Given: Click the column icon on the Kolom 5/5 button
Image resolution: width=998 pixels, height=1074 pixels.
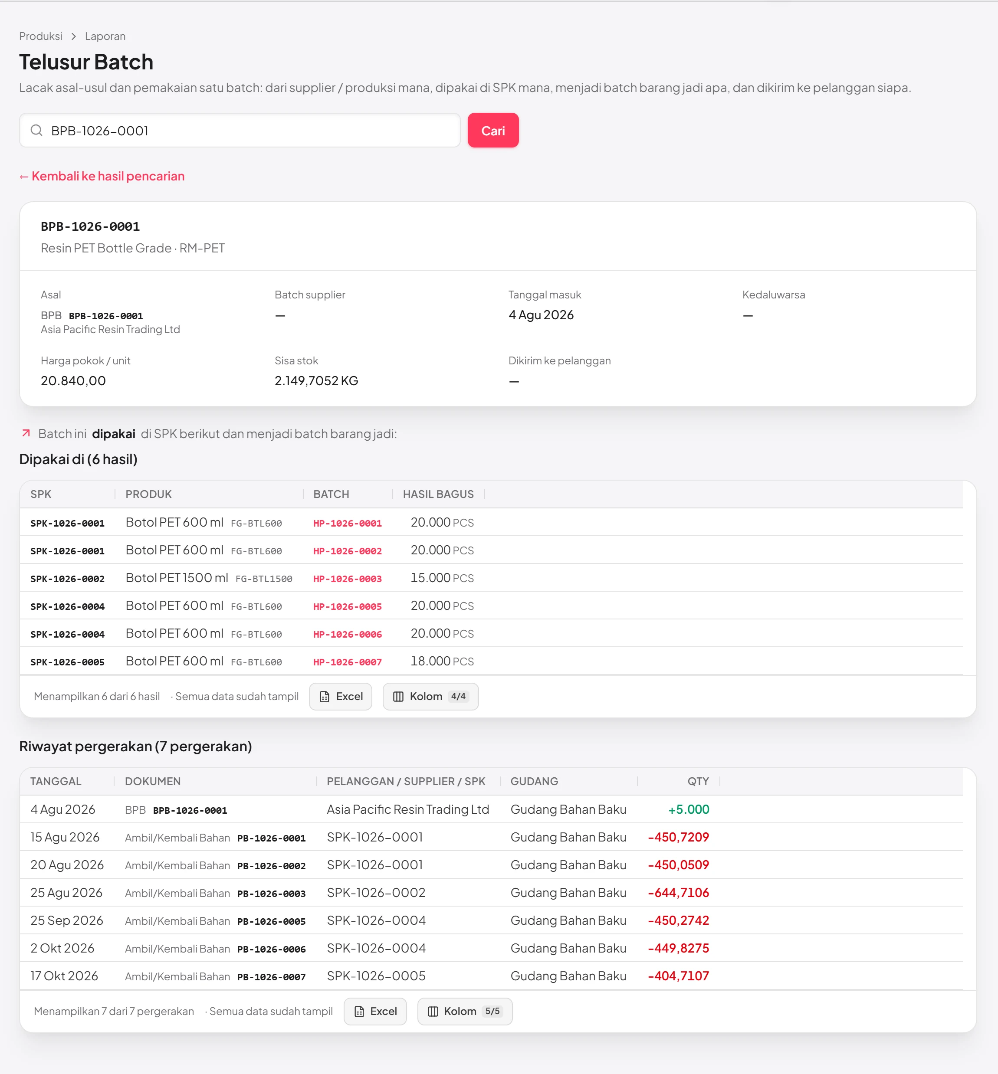Looking at the screenshot, I should [x=433, y=1012].
